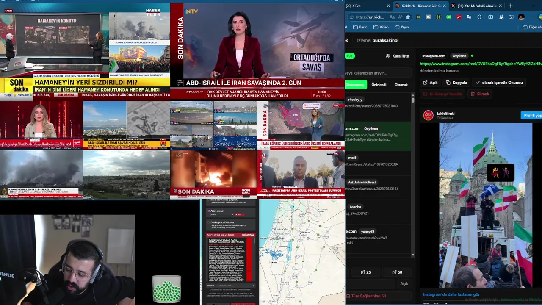
Task: Click the browser address bar URL
Action: (370, 17)
